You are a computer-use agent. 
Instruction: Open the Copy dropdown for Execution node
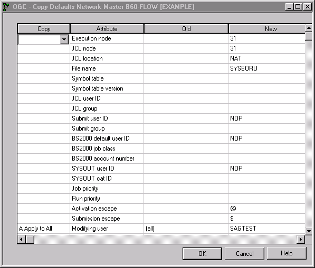point(64,39)
